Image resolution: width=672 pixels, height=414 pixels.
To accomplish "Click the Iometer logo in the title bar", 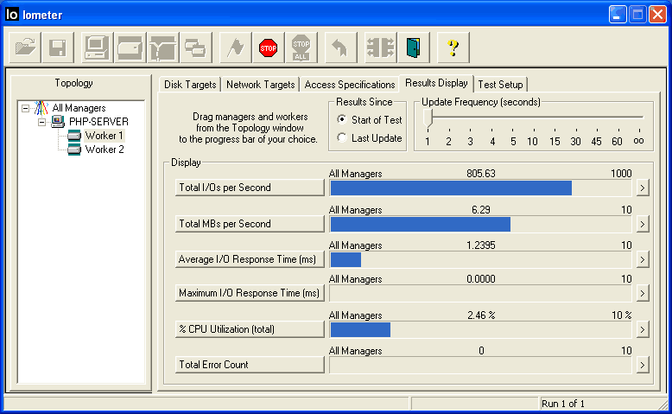I will (12, 15).
